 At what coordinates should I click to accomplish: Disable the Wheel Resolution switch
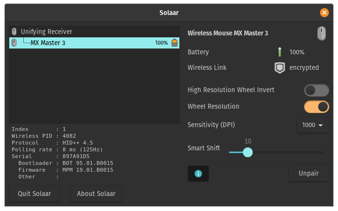click(x=316, y=107)
